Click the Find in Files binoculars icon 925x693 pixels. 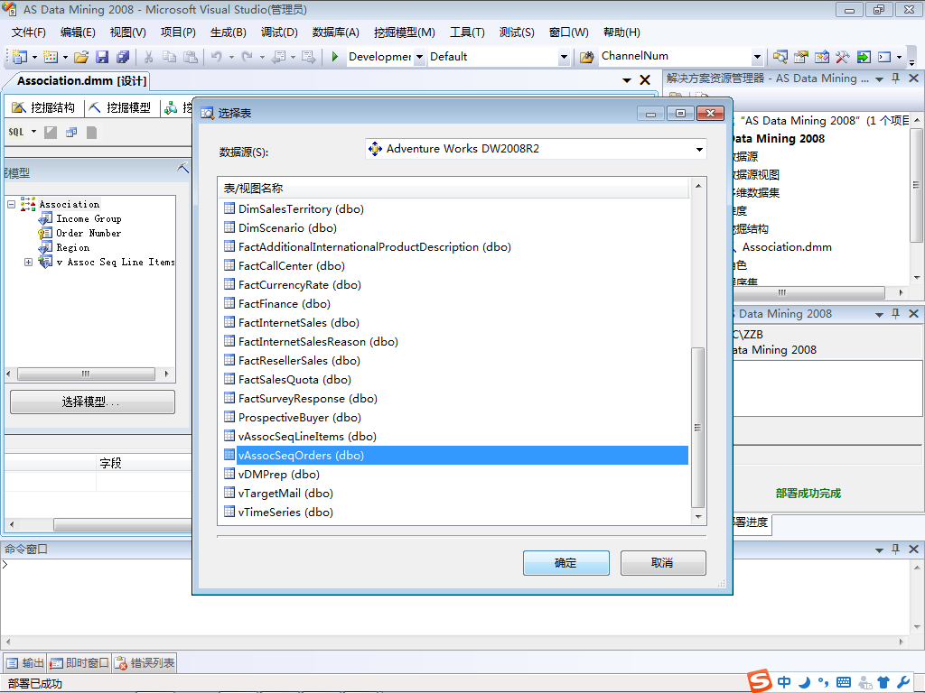click(x=586, y=57)
